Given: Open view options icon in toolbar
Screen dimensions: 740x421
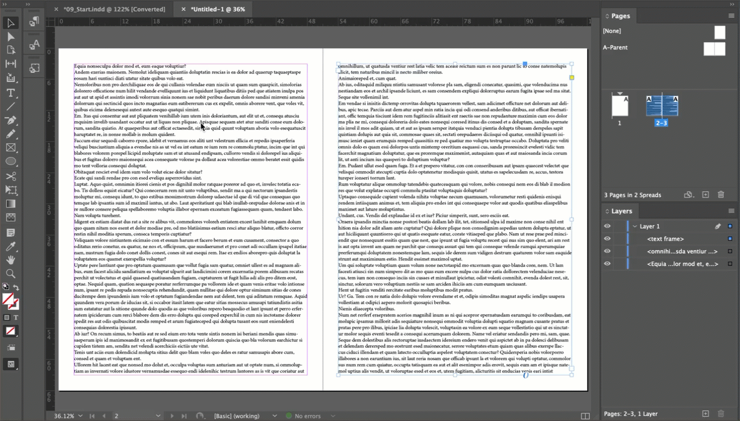Looking at the screenshot, I should 10,347.
